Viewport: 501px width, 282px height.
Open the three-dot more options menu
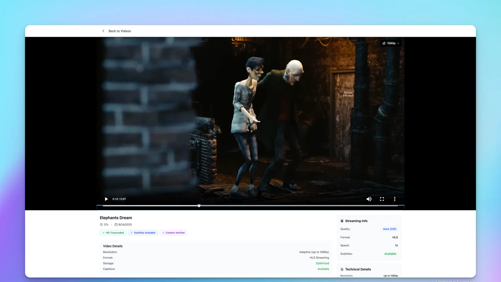[x=395, y=199]
